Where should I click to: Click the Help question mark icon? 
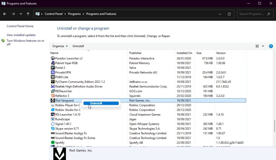271,46
